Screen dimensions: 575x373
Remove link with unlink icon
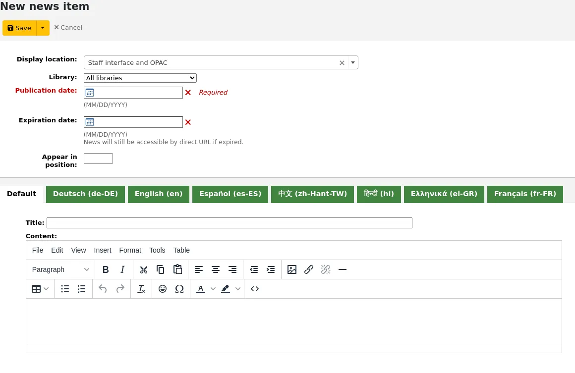[326, 269]
